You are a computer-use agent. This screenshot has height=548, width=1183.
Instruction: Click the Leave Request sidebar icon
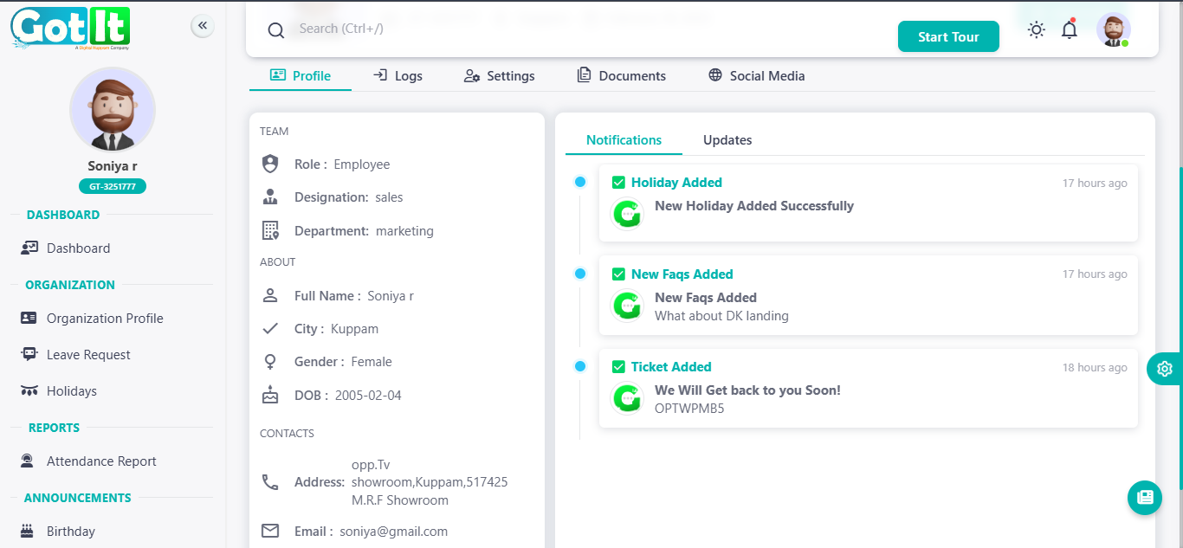click(29, 354)
